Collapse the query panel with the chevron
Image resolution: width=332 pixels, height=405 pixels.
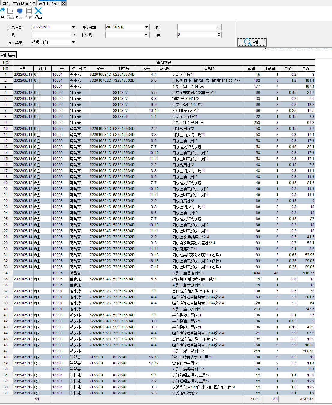coord(265,48)
